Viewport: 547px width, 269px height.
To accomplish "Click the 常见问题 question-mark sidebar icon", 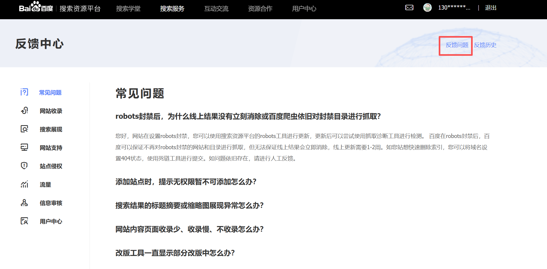I will (24, 92).
